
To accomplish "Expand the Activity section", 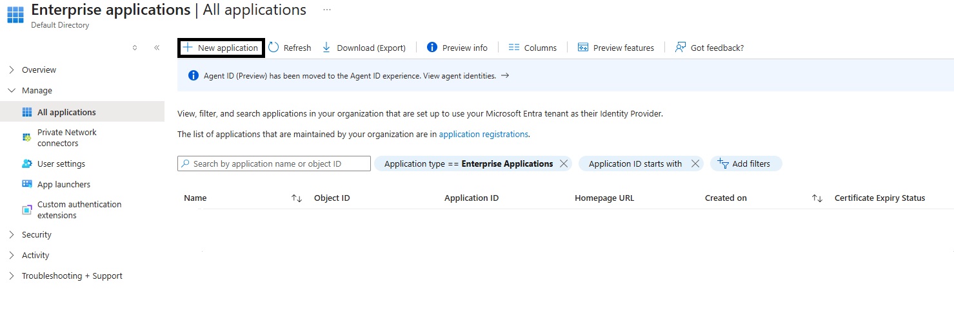I will click(x=12, y=255).
